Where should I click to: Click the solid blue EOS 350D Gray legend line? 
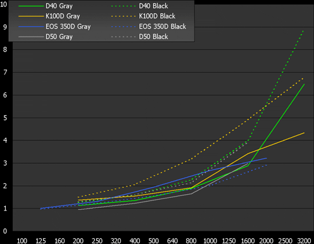click(31, 27)
